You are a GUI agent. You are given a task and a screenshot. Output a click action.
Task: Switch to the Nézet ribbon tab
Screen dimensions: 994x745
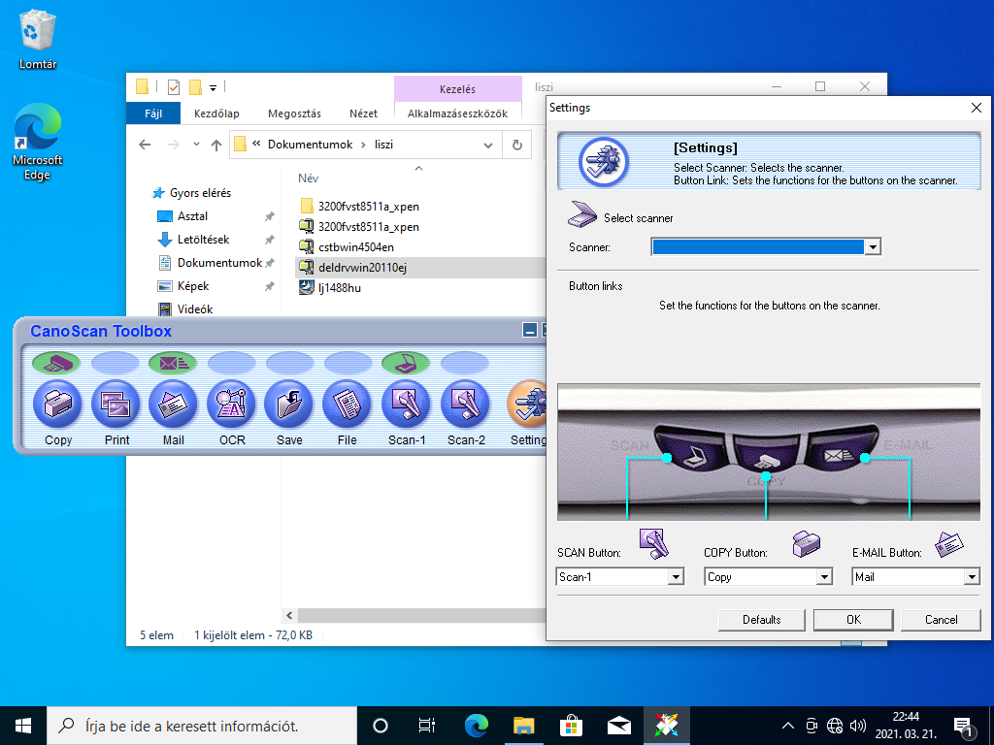[x=363, y=113]
